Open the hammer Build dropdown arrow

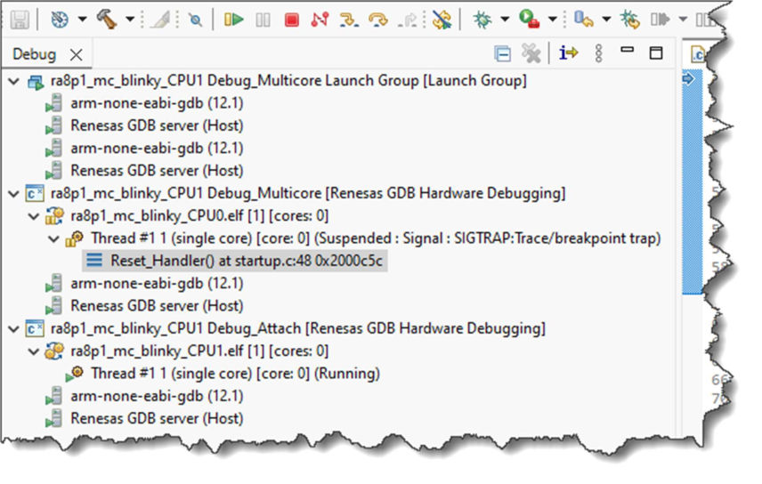(130, 20)
